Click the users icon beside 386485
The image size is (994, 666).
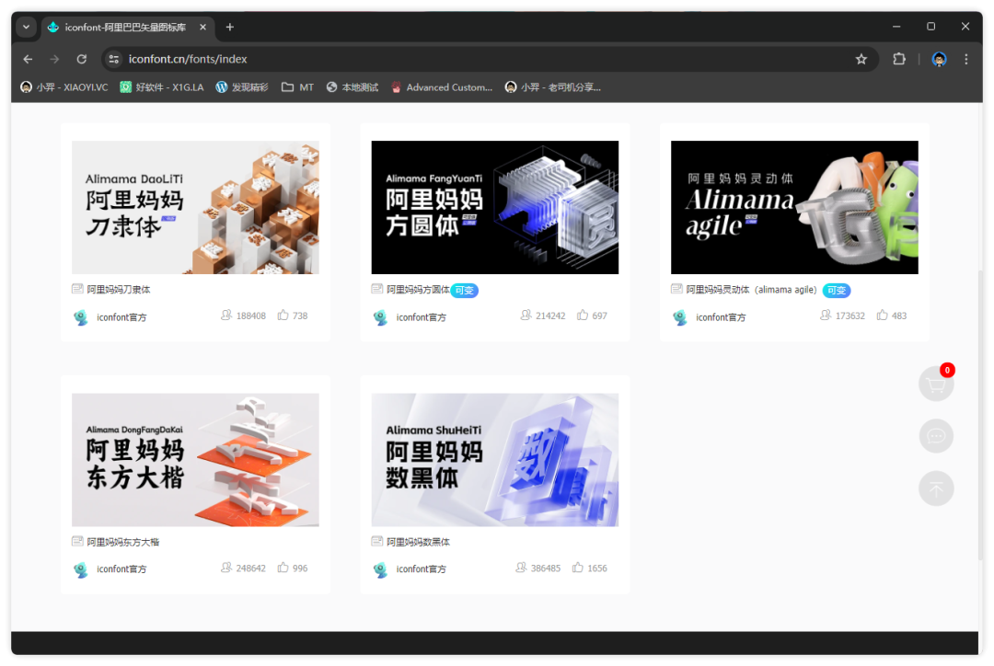pyautogui.click(x=521, y=568)
